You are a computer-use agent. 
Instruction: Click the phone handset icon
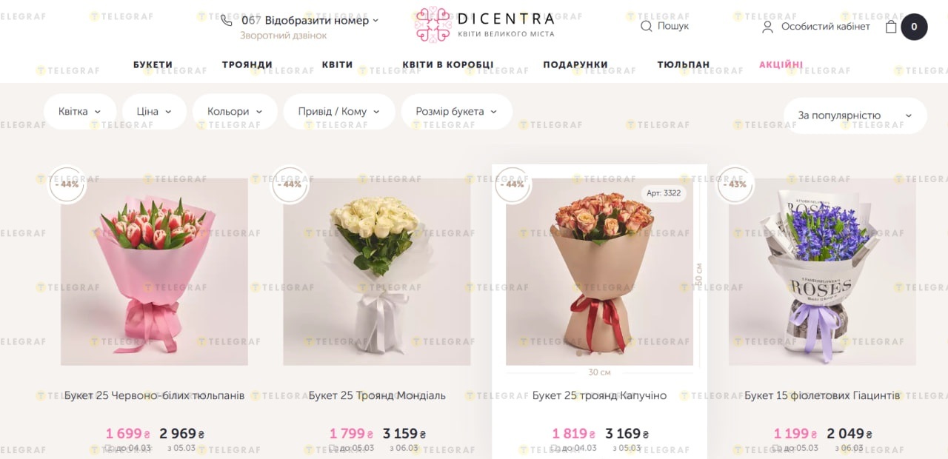point(227,21)
